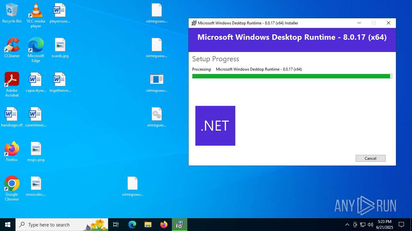Select the Microsoft Edge desktop shortcut
412x231 pixels.
tap(36, 50)
